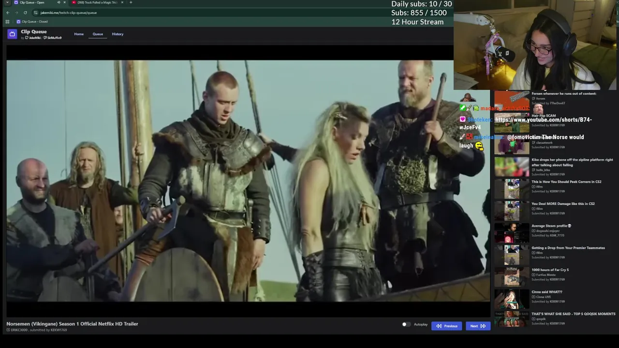Open 'THAT'S WHAT SHE SAID - TOP 5 QOQSIK MOMENTS'
Viewport: 619px width, 348px height.
pyautogui.click(x=574, y=314)
